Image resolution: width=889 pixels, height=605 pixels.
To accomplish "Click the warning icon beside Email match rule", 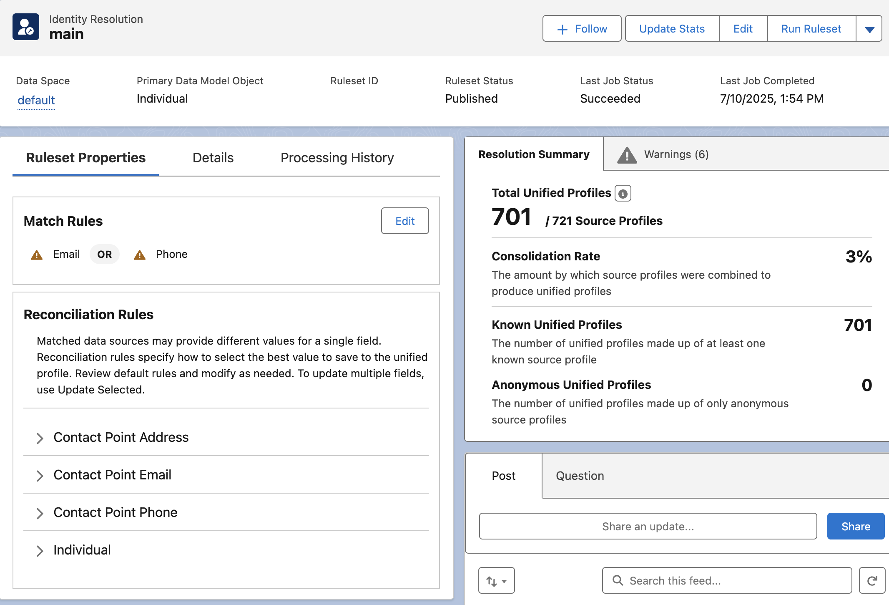I will tap(37, 254).
